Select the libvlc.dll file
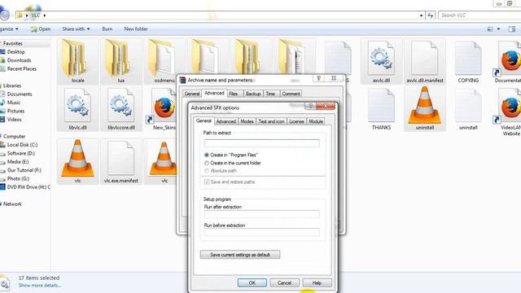 click(78, 109)
